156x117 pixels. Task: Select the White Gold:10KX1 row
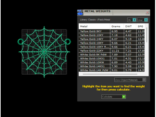click(112, 58)
